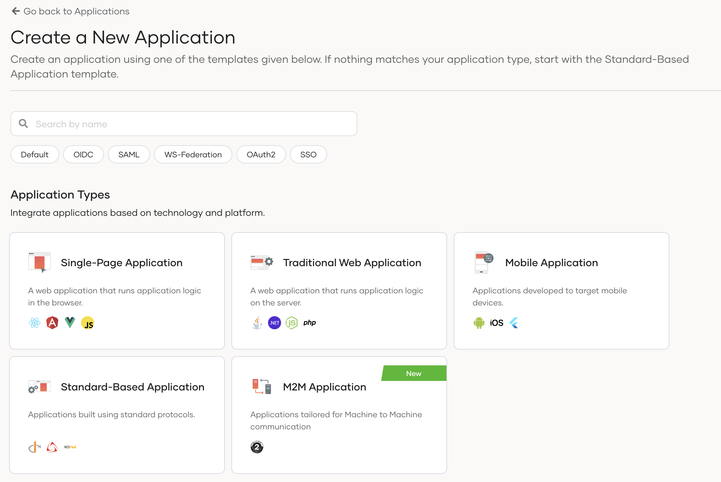Viewport: 721px width, 482px height.
Task: Click the OAuth 2 badge icon
Action: [x=257, y=447]
